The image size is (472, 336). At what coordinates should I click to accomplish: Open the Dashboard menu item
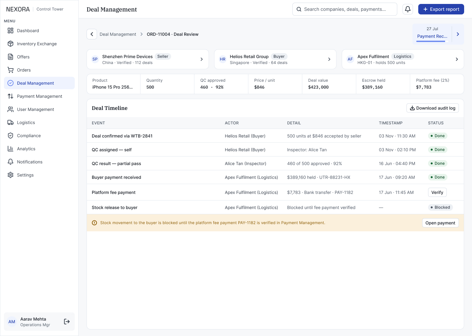click(39, 31)
